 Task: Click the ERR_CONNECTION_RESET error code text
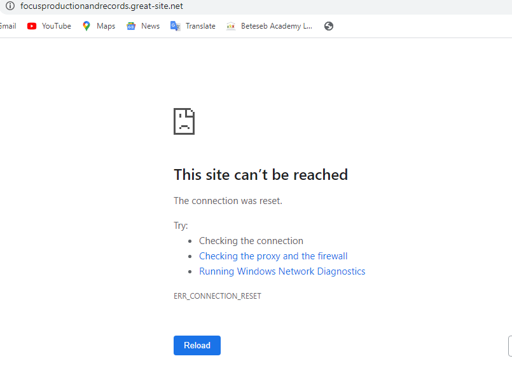tap(217, 296)
